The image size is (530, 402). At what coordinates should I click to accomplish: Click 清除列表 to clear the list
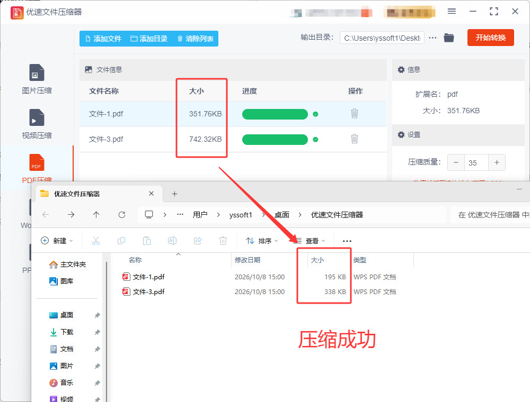pos(196,39)
